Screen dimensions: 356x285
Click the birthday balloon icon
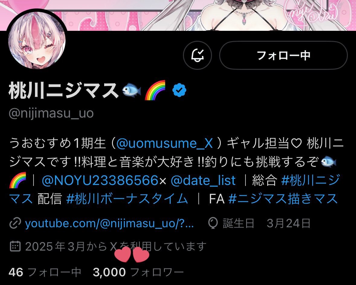(x=213, y=223)
